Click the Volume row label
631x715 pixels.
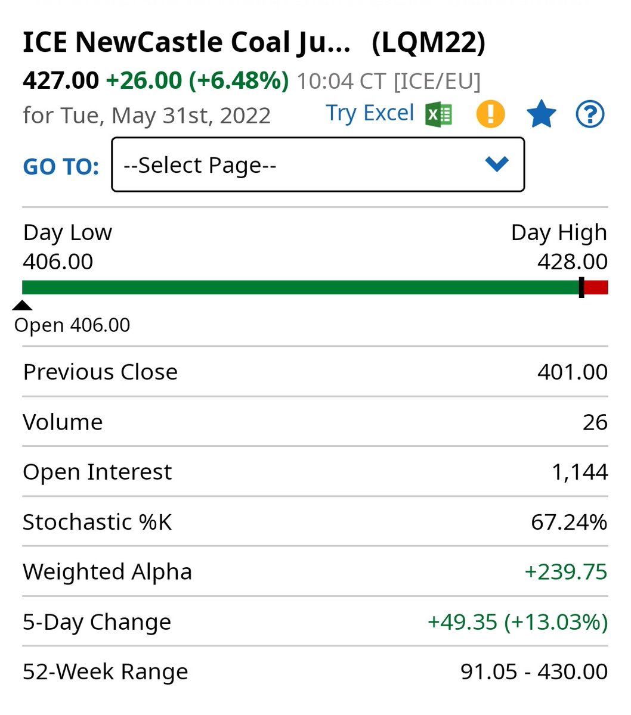click(x=63, y=422)
